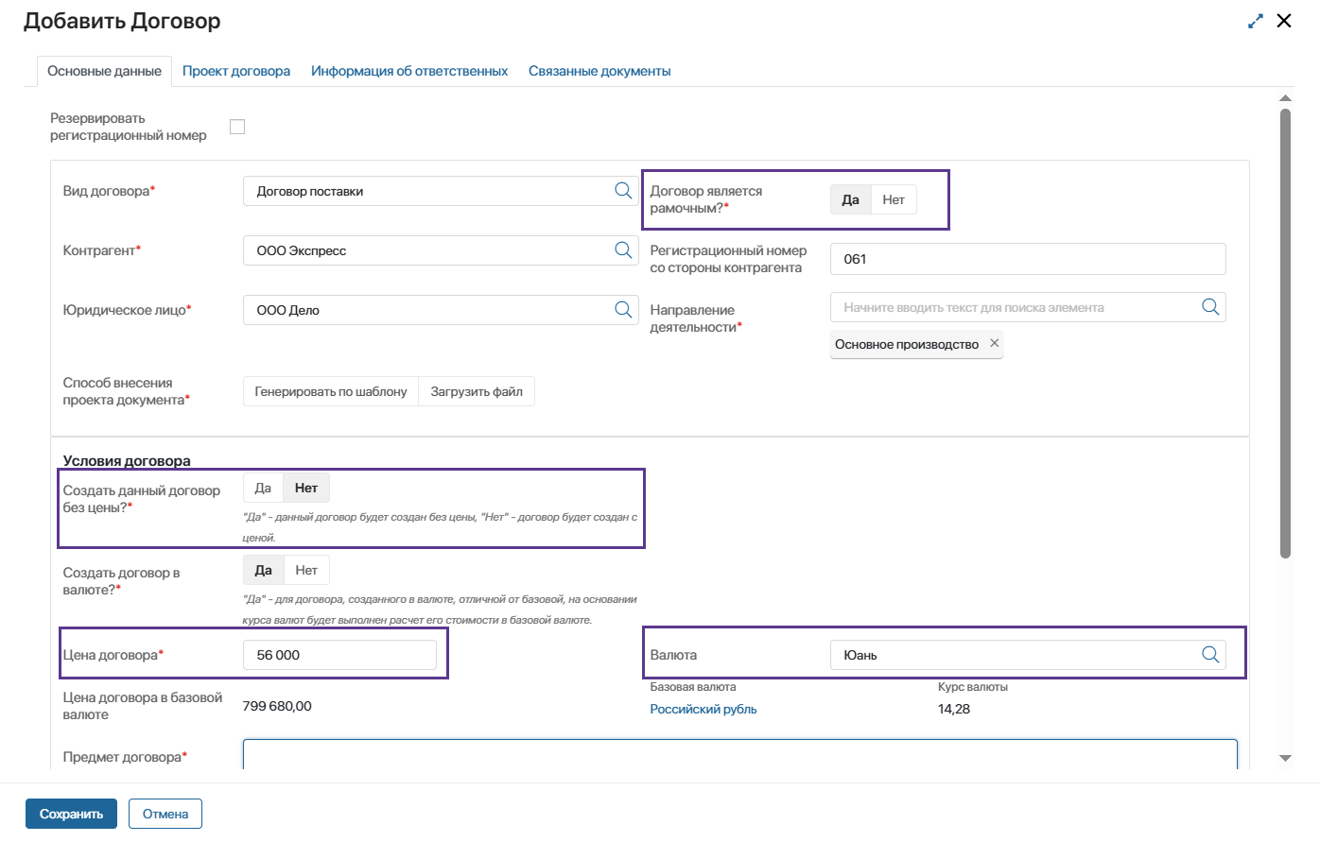This screenshot has height=842, width=1320.
Task: Click the Цена договора input field
Action: (340, 655)
